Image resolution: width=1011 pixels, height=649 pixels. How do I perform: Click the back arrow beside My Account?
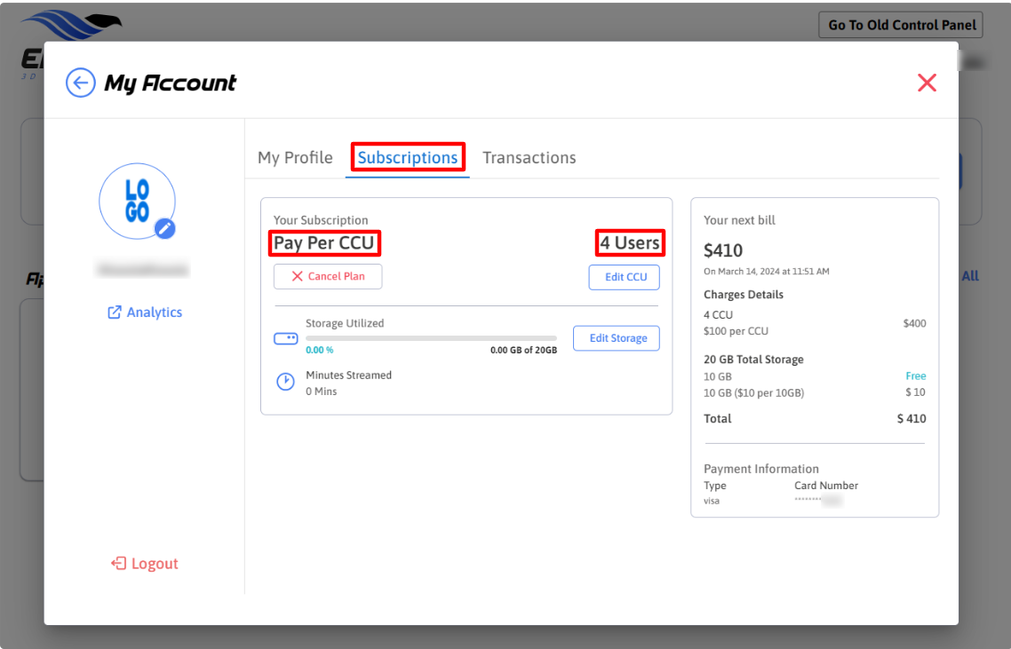click(x=80, y=83)
